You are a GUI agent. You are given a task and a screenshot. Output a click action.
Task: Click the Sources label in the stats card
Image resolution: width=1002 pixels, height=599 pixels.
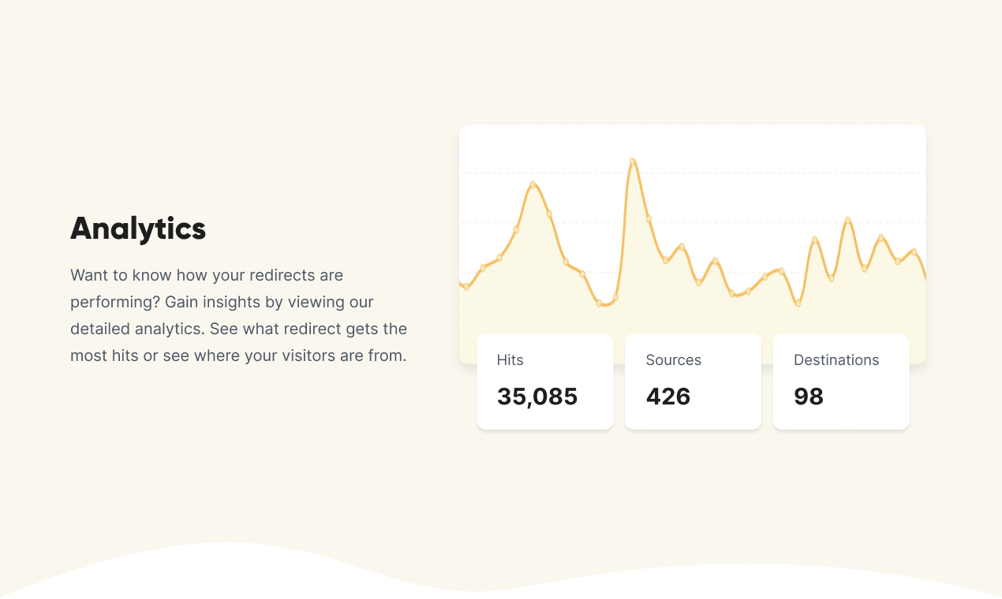(x=673, y=360)
